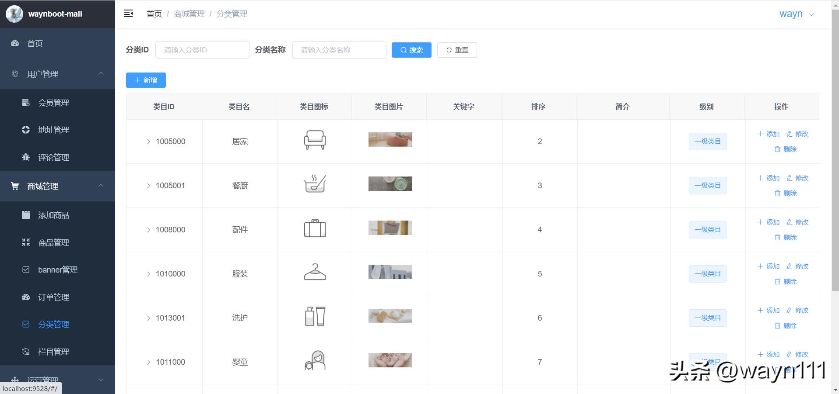This screenshot has height=394, width=839.
Task: Click the 配件 suitcase icon
Action: coord(315,228)
